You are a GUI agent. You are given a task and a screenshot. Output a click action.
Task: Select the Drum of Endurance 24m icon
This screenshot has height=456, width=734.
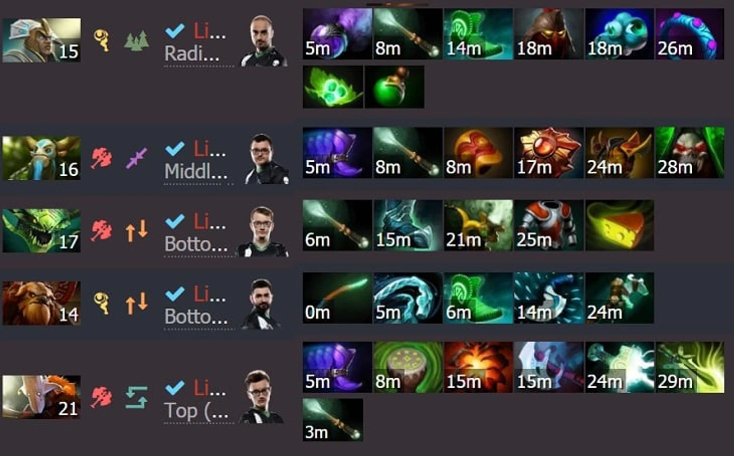619,298
